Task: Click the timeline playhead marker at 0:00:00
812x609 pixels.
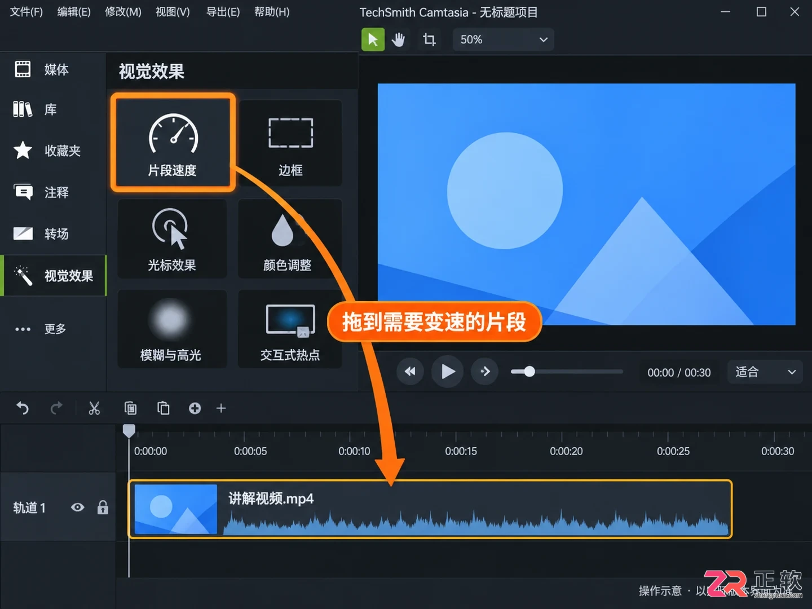Action: tap(129, 431)
